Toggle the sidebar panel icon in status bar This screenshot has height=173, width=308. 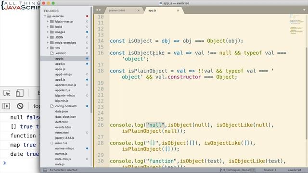point(45,170)
